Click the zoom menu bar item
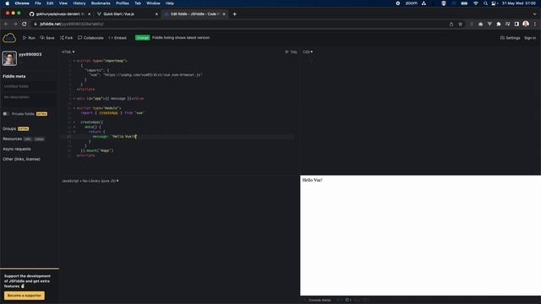Image resolution: width=541 pixels, height=304 pixels. (411, 3)
